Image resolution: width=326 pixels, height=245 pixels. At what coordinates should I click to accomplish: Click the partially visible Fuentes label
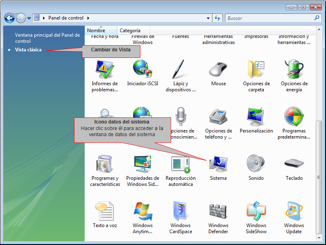[x=180, y=37]
